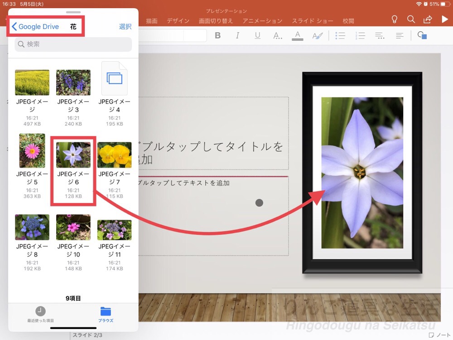The height and width of the screenshot is (340, 453).
Task: Open the numbered list icon
Action: click(x=360, y=35)
